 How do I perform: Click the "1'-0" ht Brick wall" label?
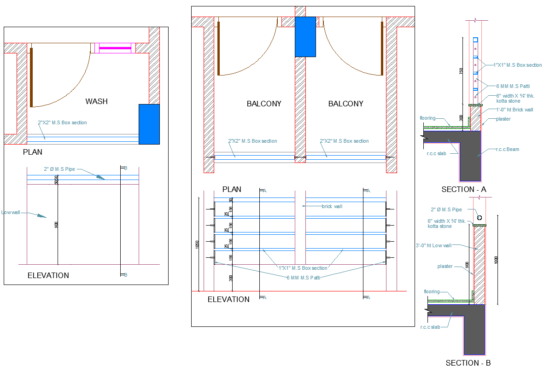click(515, 110)
